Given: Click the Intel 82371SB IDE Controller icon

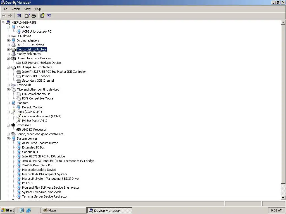Looking at the screenshot, I should click(19, 72).
